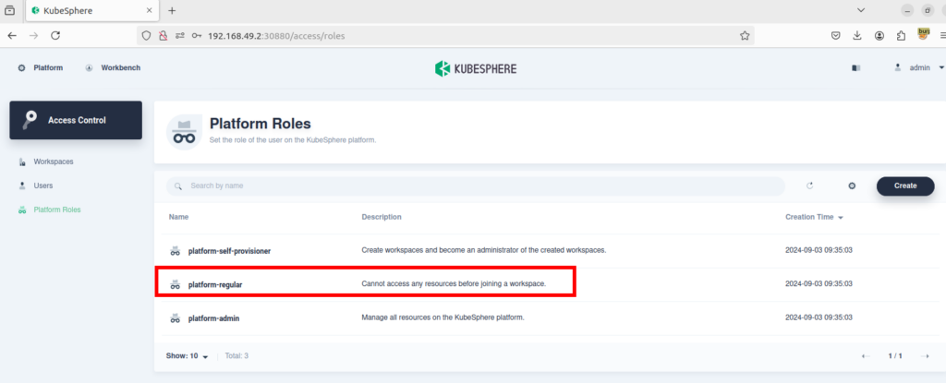Image resolution: width=946 pixels, height=383 pixels.
Task: Click the admin user avatar icon
Action: pyautogui.click(x=898, y=67)
